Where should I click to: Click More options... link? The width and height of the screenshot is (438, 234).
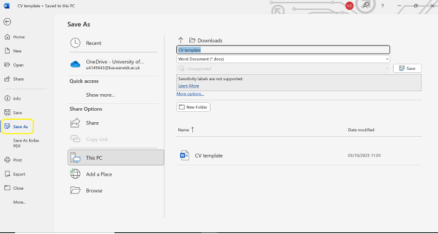(190, 94)
